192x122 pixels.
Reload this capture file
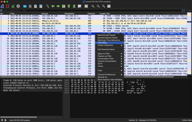click(x=41, y=6)
